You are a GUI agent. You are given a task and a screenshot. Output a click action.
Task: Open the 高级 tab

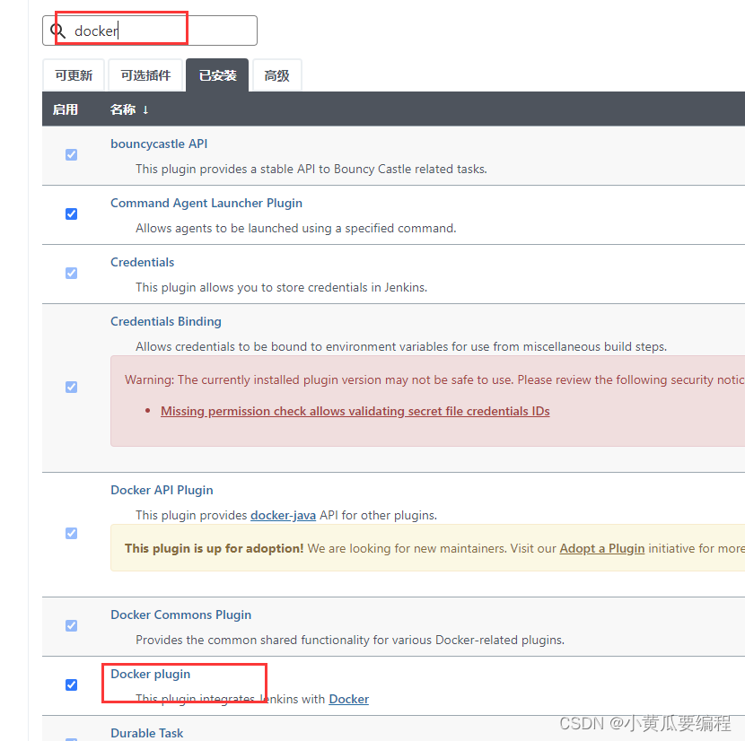pyautogui.click(x=277, y=75)
